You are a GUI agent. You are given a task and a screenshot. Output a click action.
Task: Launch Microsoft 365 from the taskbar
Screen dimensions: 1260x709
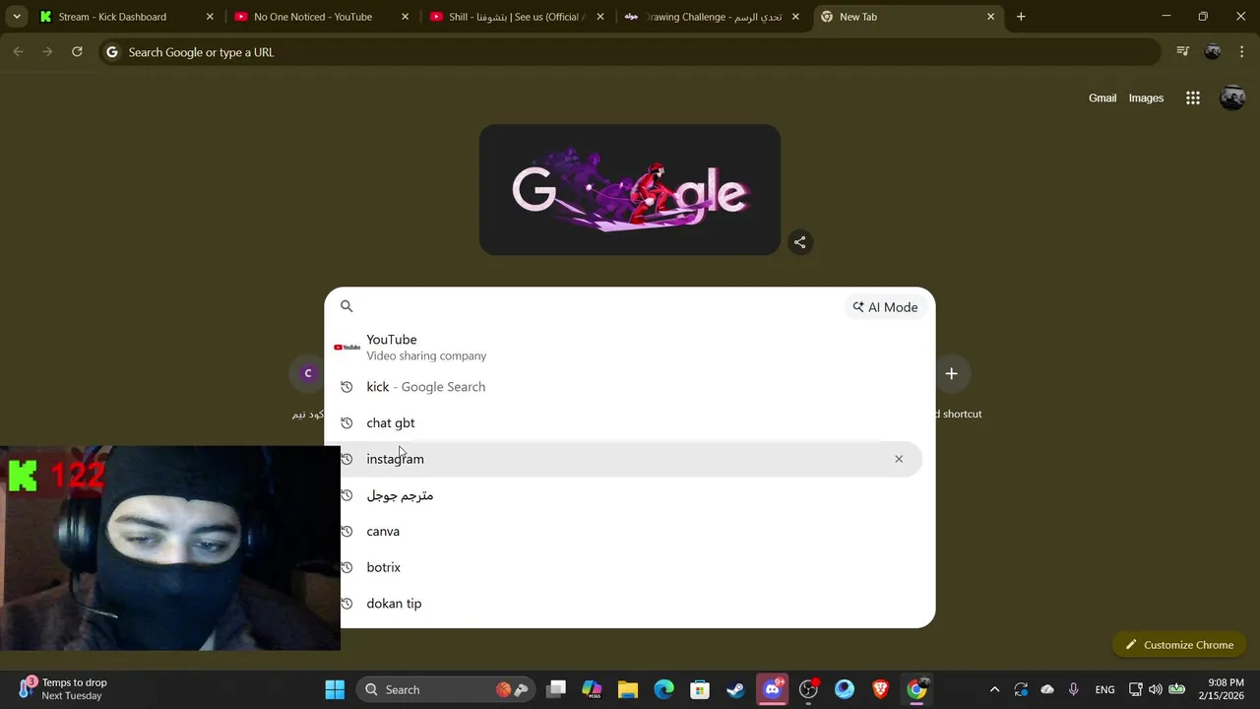592,689
